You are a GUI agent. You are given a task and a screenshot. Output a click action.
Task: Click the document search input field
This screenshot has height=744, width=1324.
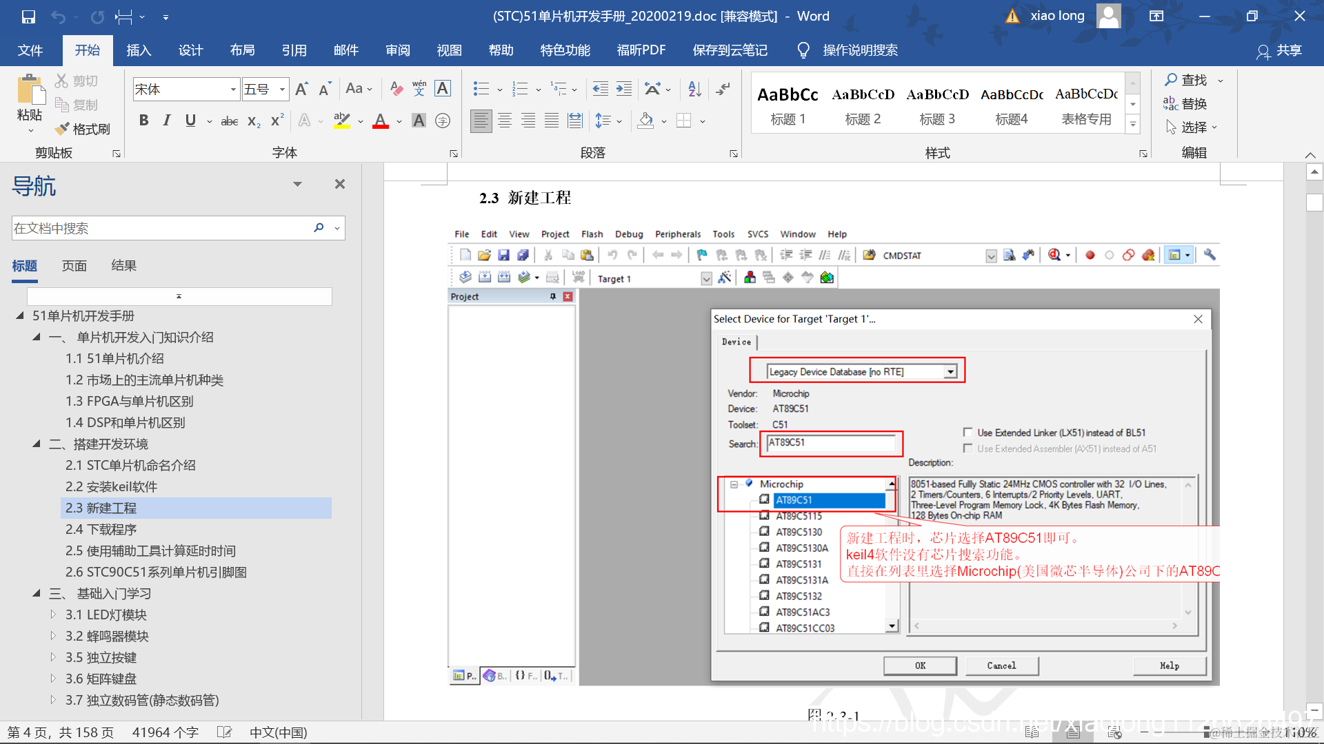[159, 228]
